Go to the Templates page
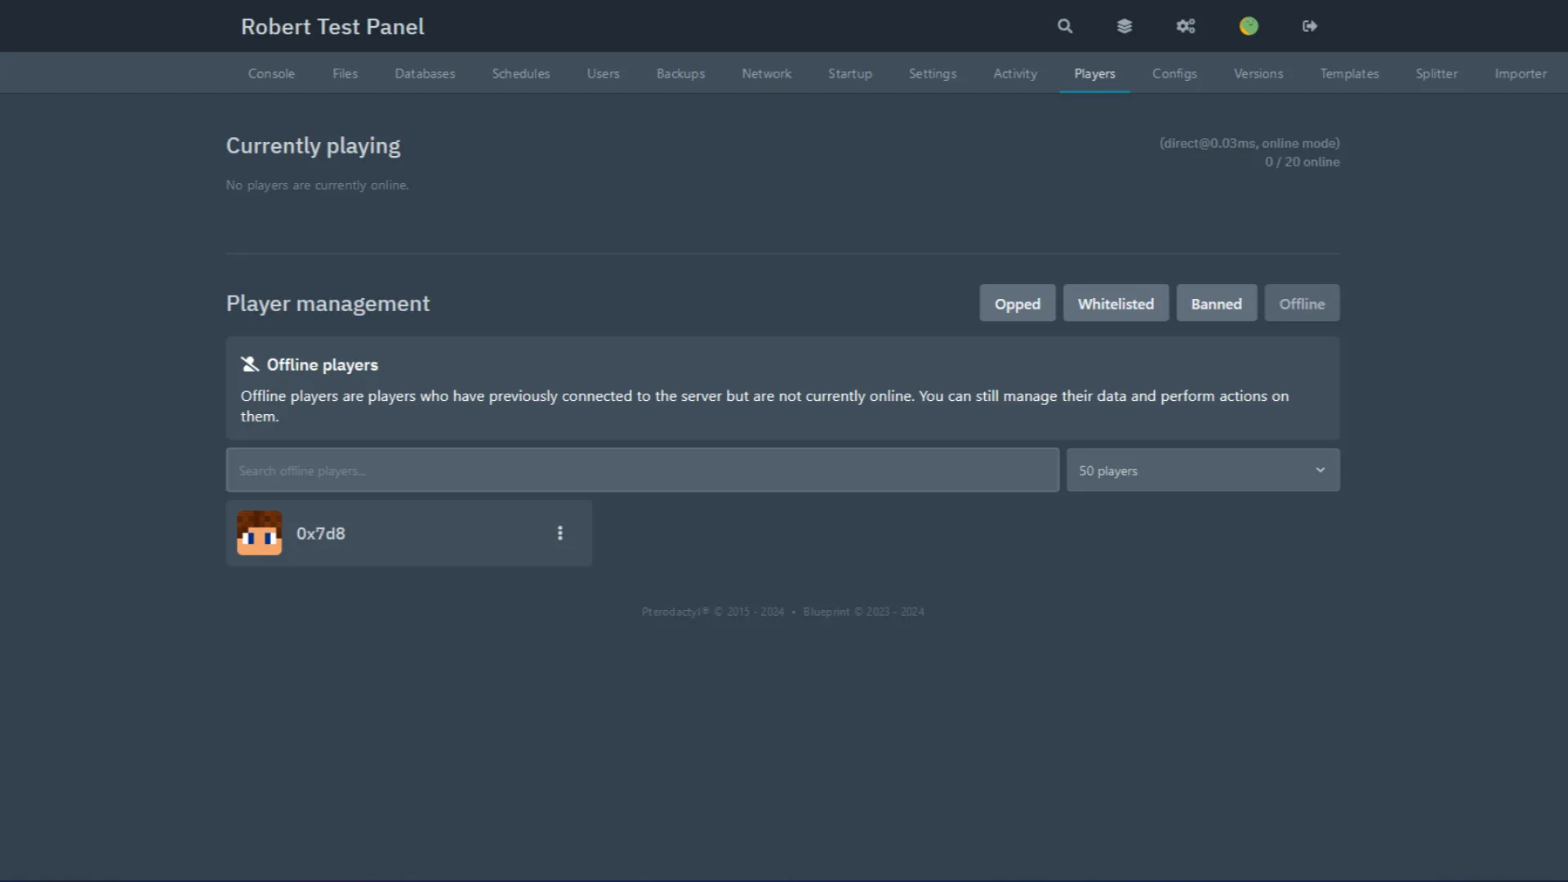This screenshot has height=882, width=1568. tap(1349, 73)
